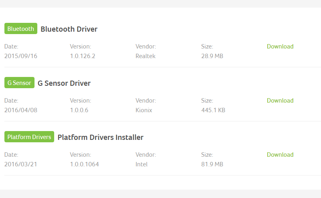Click the green Platform Drivers badge
Screen dimensions: 321x198
[29, 137]
